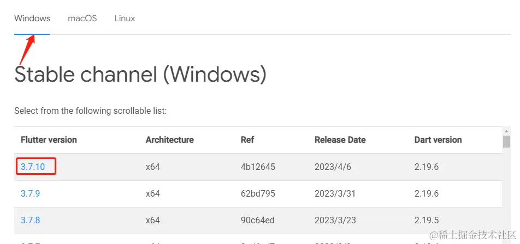Select the ref hash 90c64ed
This screenshot has width=520, height=244.
pyautogui.click(x=258, y=220)
